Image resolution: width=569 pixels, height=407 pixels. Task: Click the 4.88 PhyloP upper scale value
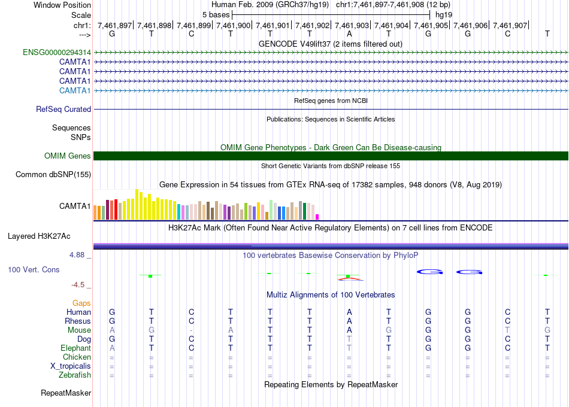click(x=77, y=255)
